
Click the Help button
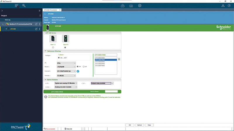(x=149, y=125)
